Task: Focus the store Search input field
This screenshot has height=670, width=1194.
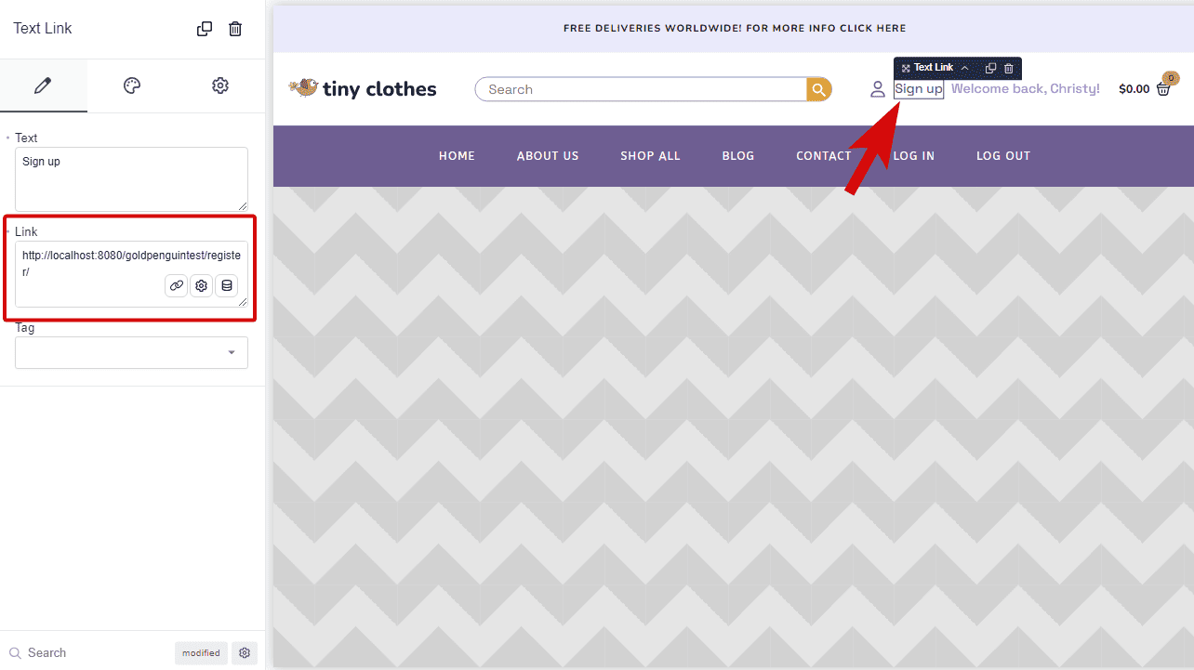Action: (641, 89)
